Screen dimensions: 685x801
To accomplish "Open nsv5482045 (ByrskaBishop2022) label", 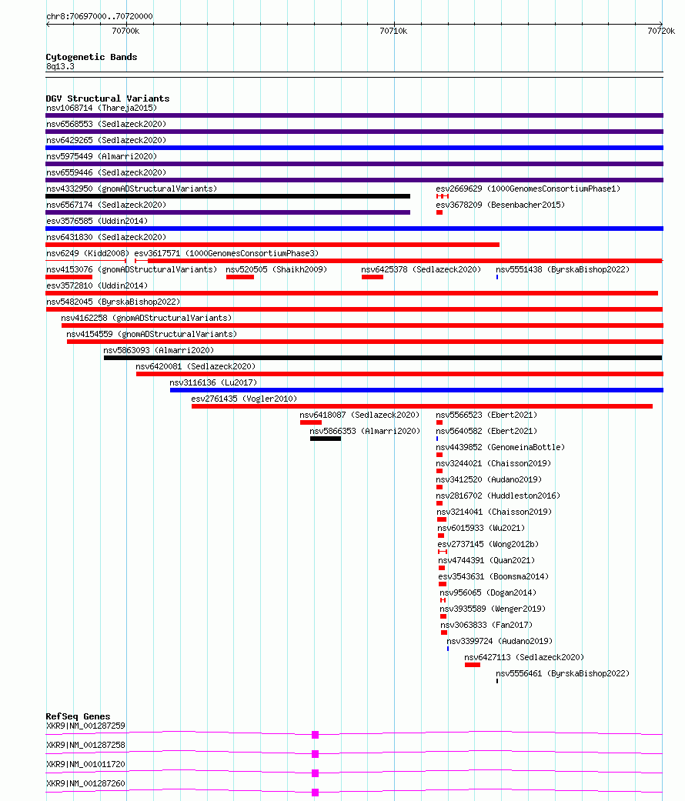I will 113,302.
